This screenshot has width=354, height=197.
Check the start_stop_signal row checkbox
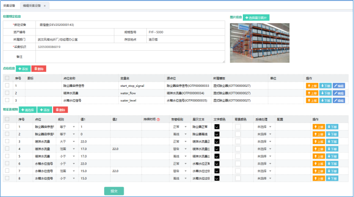pos(7,85)
